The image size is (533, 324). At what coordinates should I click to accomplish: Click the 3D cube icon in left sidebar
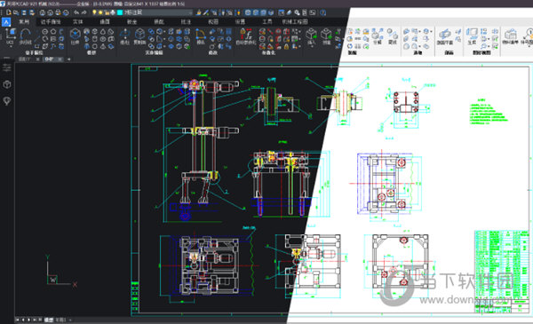7,84
